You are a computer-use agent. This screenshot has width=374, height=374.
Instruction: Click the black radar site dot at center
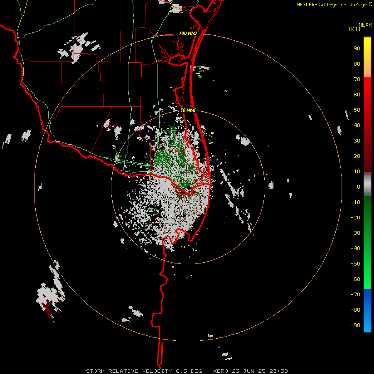click(189, 187)
